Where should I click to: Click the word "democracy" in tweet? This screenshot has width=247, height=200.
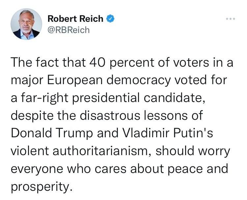coord(139,80)
